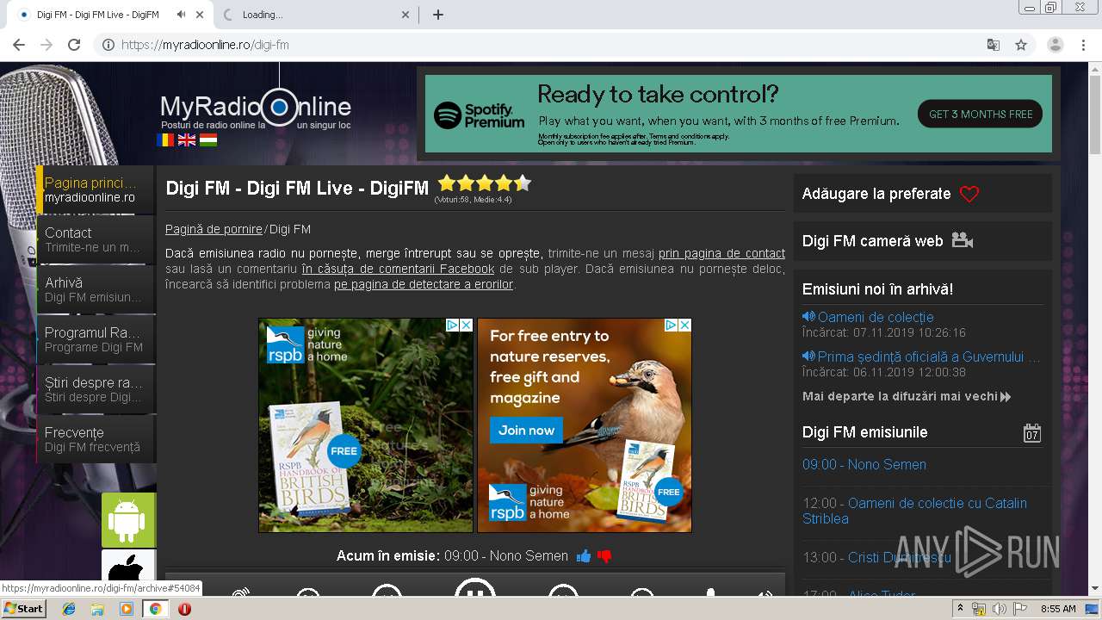Open the Chrome profile avatar

1056,45
